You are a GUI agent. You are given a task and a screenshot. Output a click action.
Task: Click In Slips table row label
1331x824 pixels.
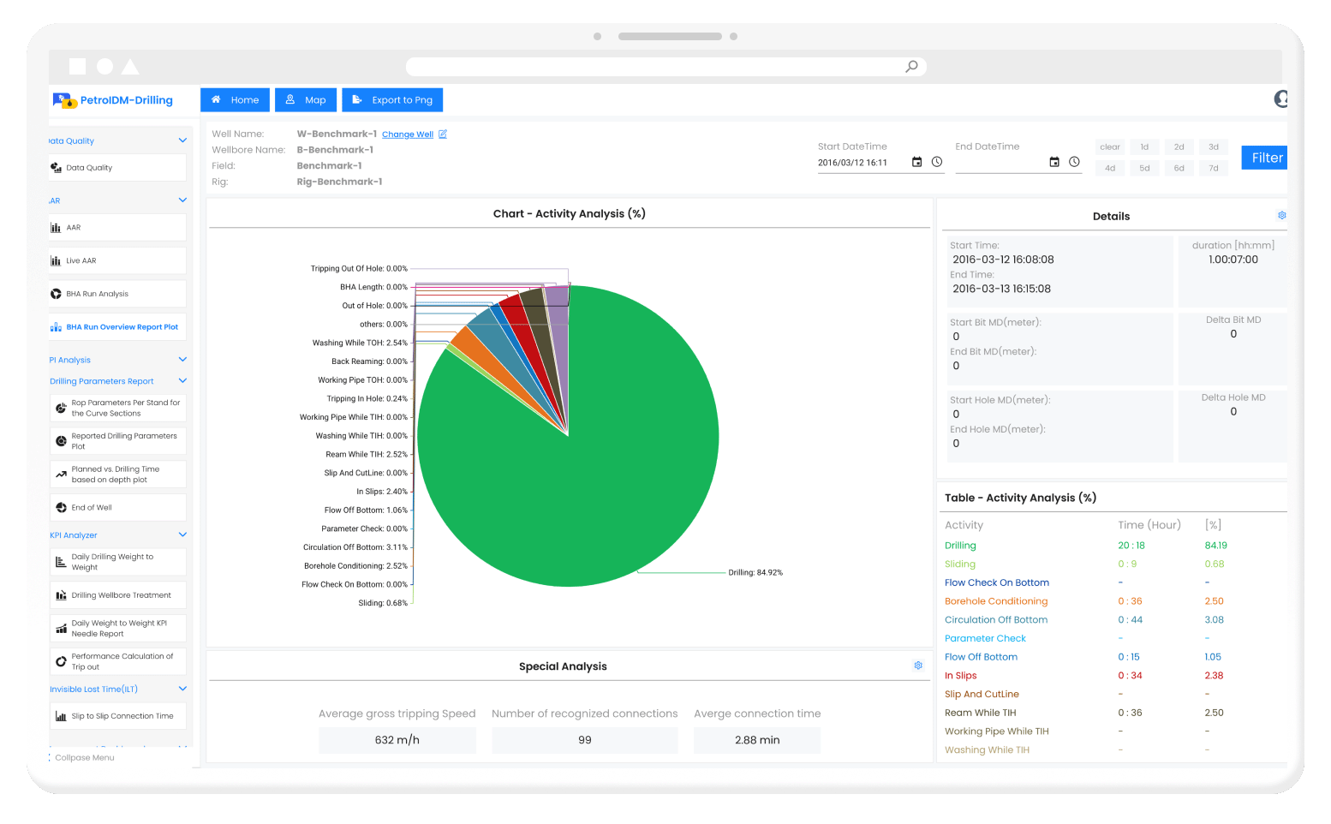[960, 676]
